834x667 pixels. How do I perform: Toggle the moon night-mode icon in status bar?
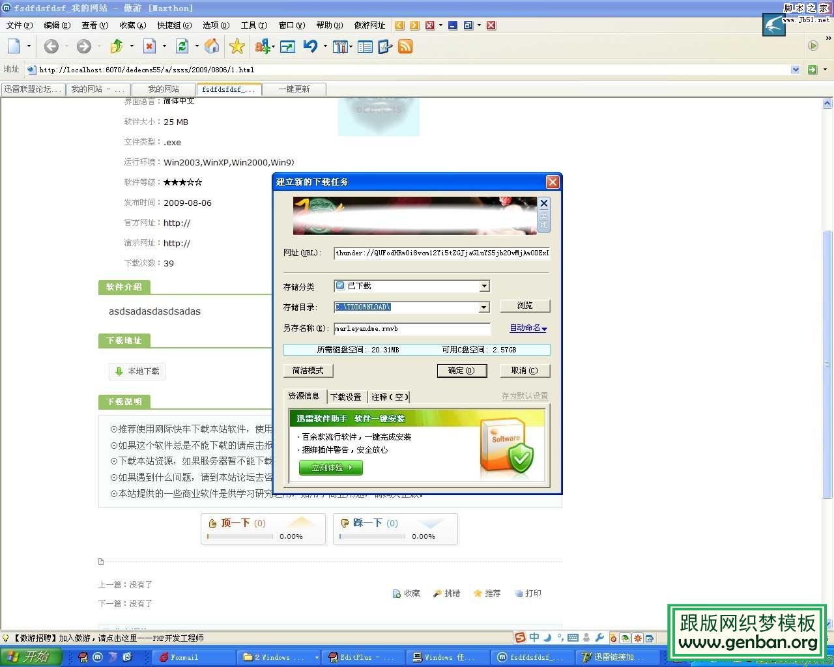pyautogui.click(x=547, y=637)
